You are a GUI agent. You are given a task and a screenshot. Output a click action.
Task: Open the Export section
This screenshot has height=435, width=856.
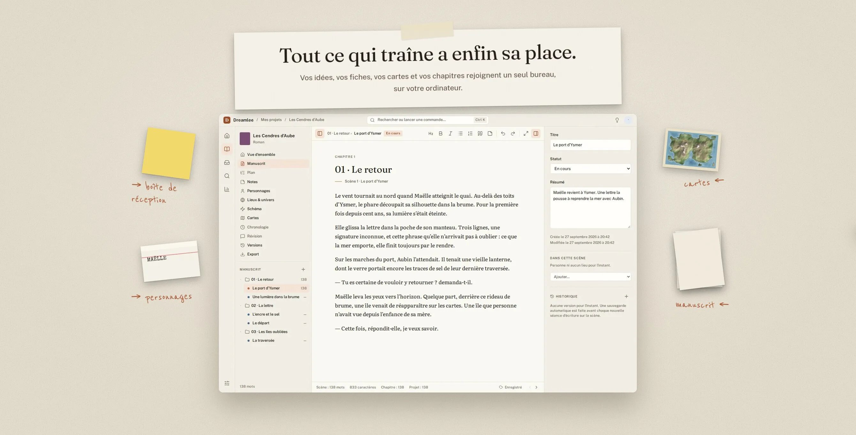coord(274,254)
